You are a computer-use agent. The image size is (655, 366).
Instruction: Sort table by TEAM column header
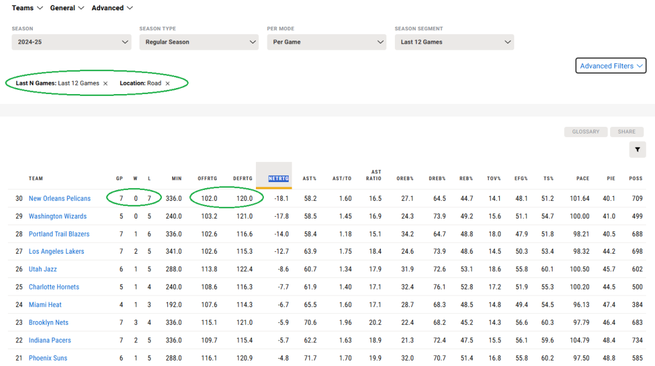point(36,178)
